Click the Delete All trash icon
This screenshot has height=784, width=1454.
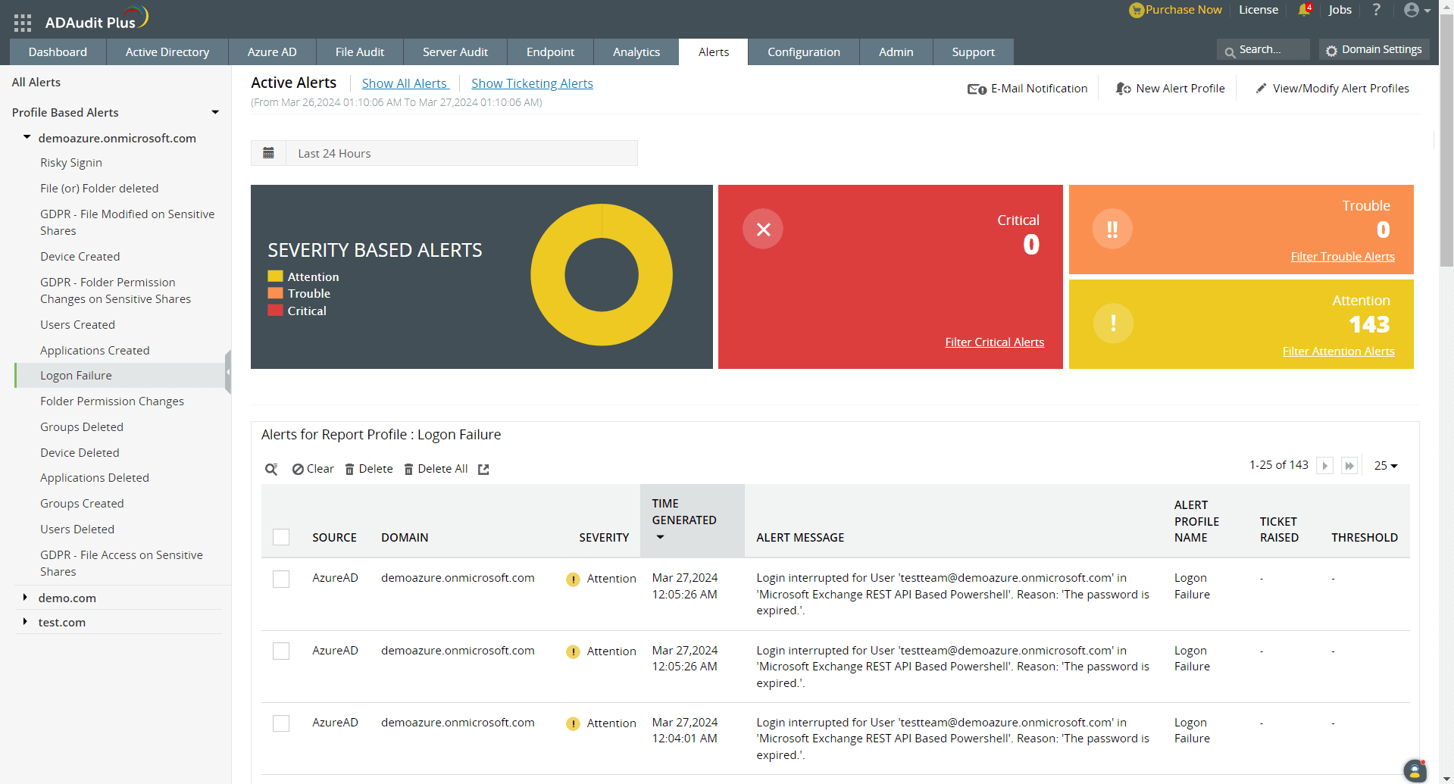(408, 468)
